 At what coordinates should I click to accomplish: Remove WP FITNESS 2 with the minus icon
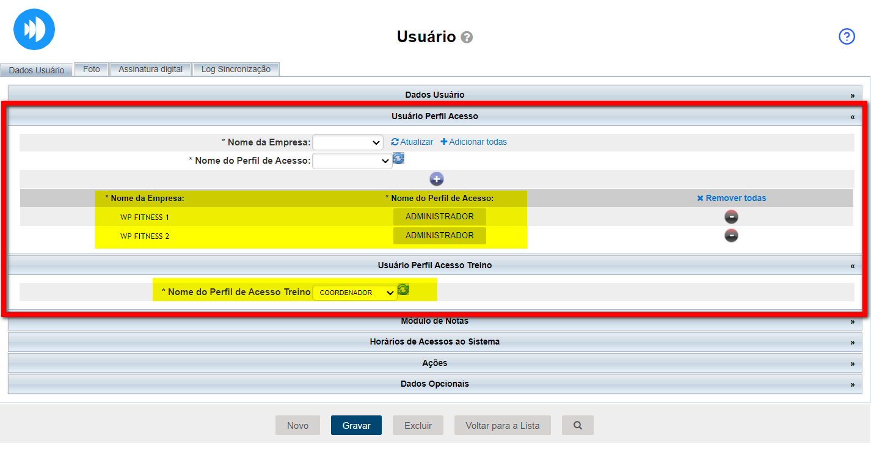coord(731,236)
